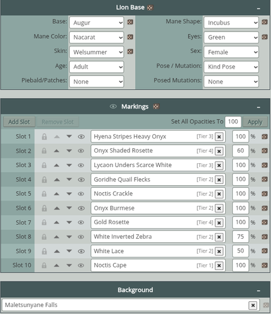Toggle visibility of all Markings
This screenshot has height=314, width=271.
coord(113,107)
